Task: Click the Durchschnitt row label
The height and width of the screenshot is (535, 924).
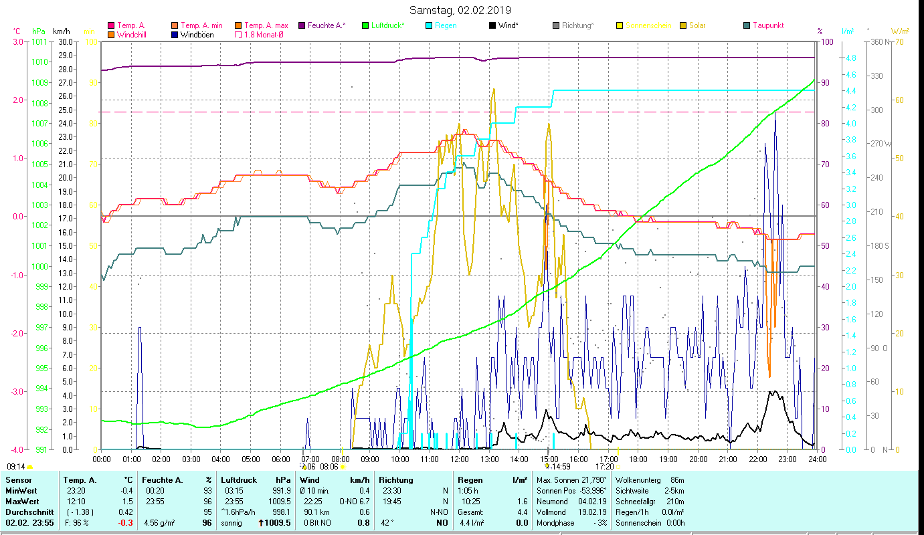Action: click(28, 512)
